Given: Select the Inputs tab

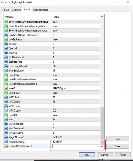Looking at the screenshot, I should tap(27, 10).
